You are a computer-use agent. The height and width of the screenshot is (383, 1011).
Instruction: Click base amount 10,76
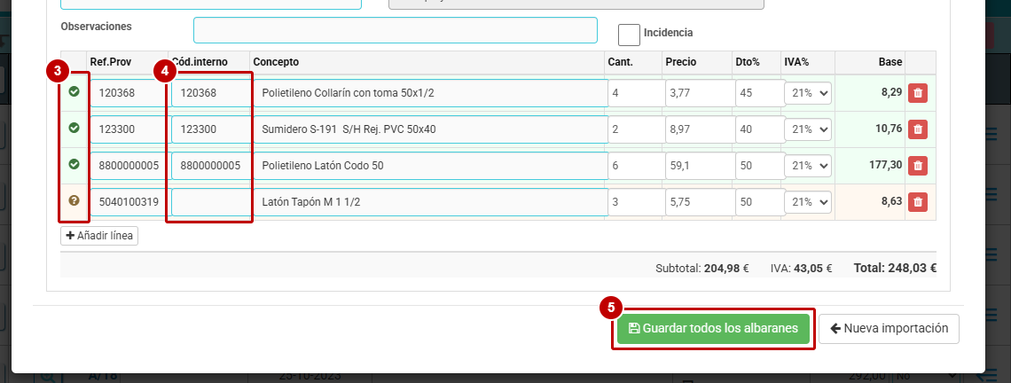(x=889, y=129)
